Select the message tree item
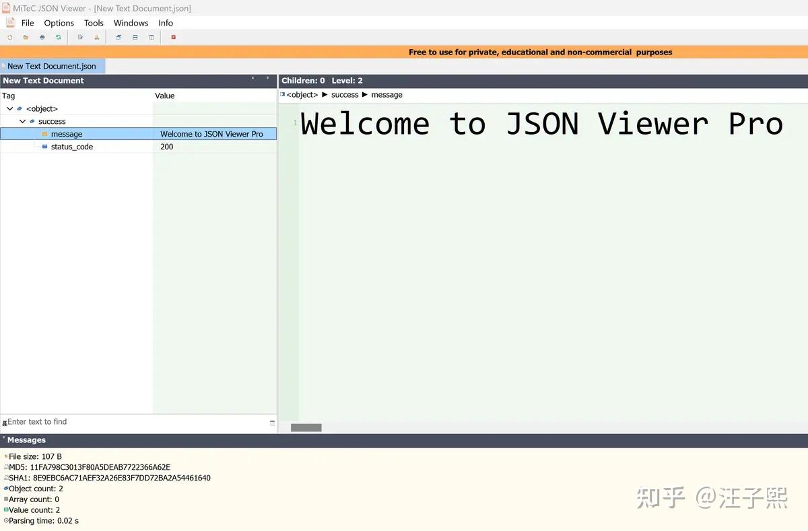808x531 pixels. [x=65, y=134]
